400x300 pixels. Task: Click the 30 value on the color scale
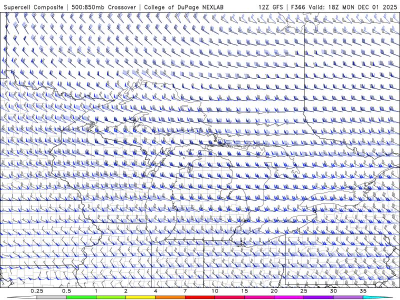tap(333, 291)
